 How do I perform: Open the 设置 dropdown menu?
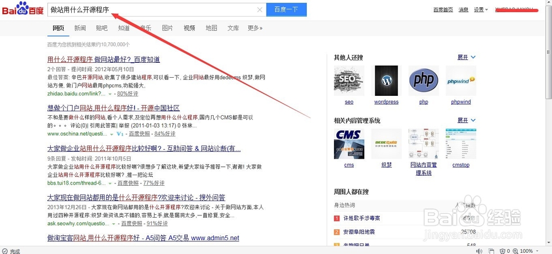click(x=481, y=10)
